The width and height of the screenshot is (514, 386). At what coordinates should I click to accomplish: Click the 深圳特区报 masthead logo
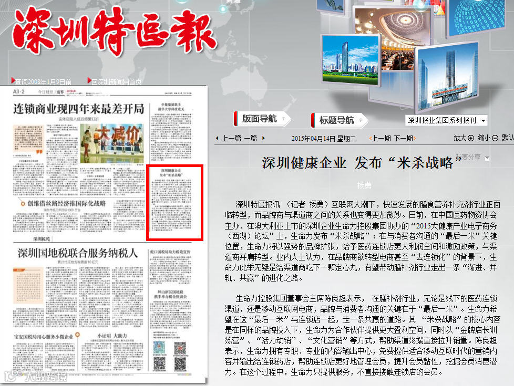pos(115,31)
